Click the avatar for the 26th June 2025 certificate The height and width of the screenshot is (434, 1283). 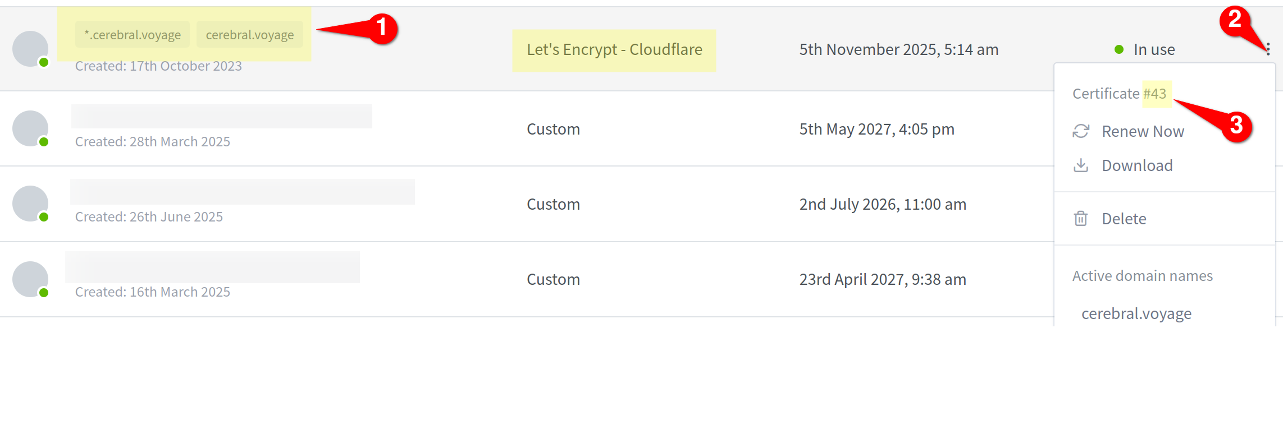[31, 203]
